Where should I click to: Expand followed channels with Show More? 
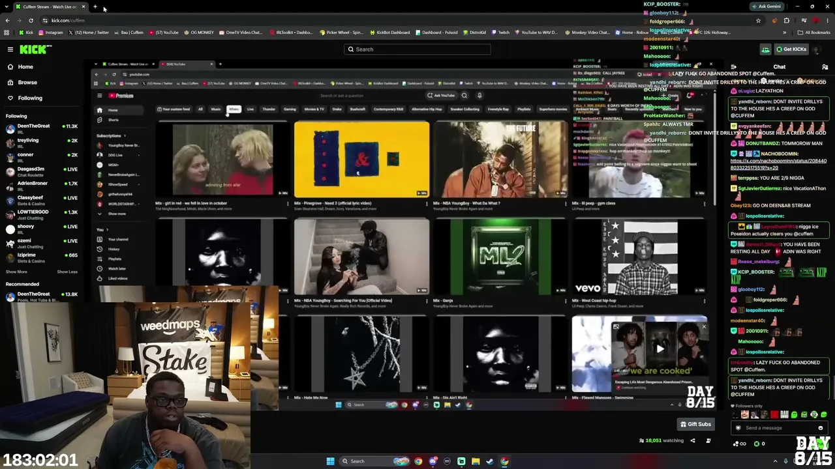16,272
